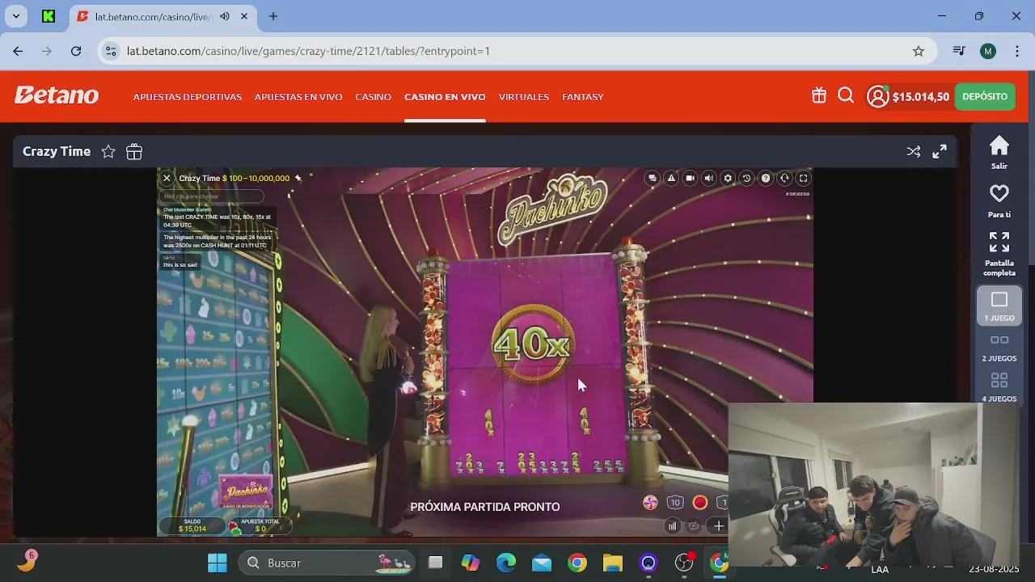Click the address bar URL
The width and height of the screenshot is (1035, 582).
pyautogui.click(x=308, y=51)
